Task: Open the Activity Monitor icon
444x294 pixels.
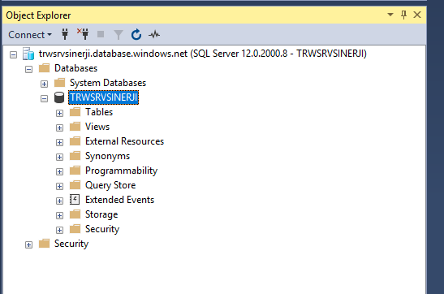Action: (154, 35)
